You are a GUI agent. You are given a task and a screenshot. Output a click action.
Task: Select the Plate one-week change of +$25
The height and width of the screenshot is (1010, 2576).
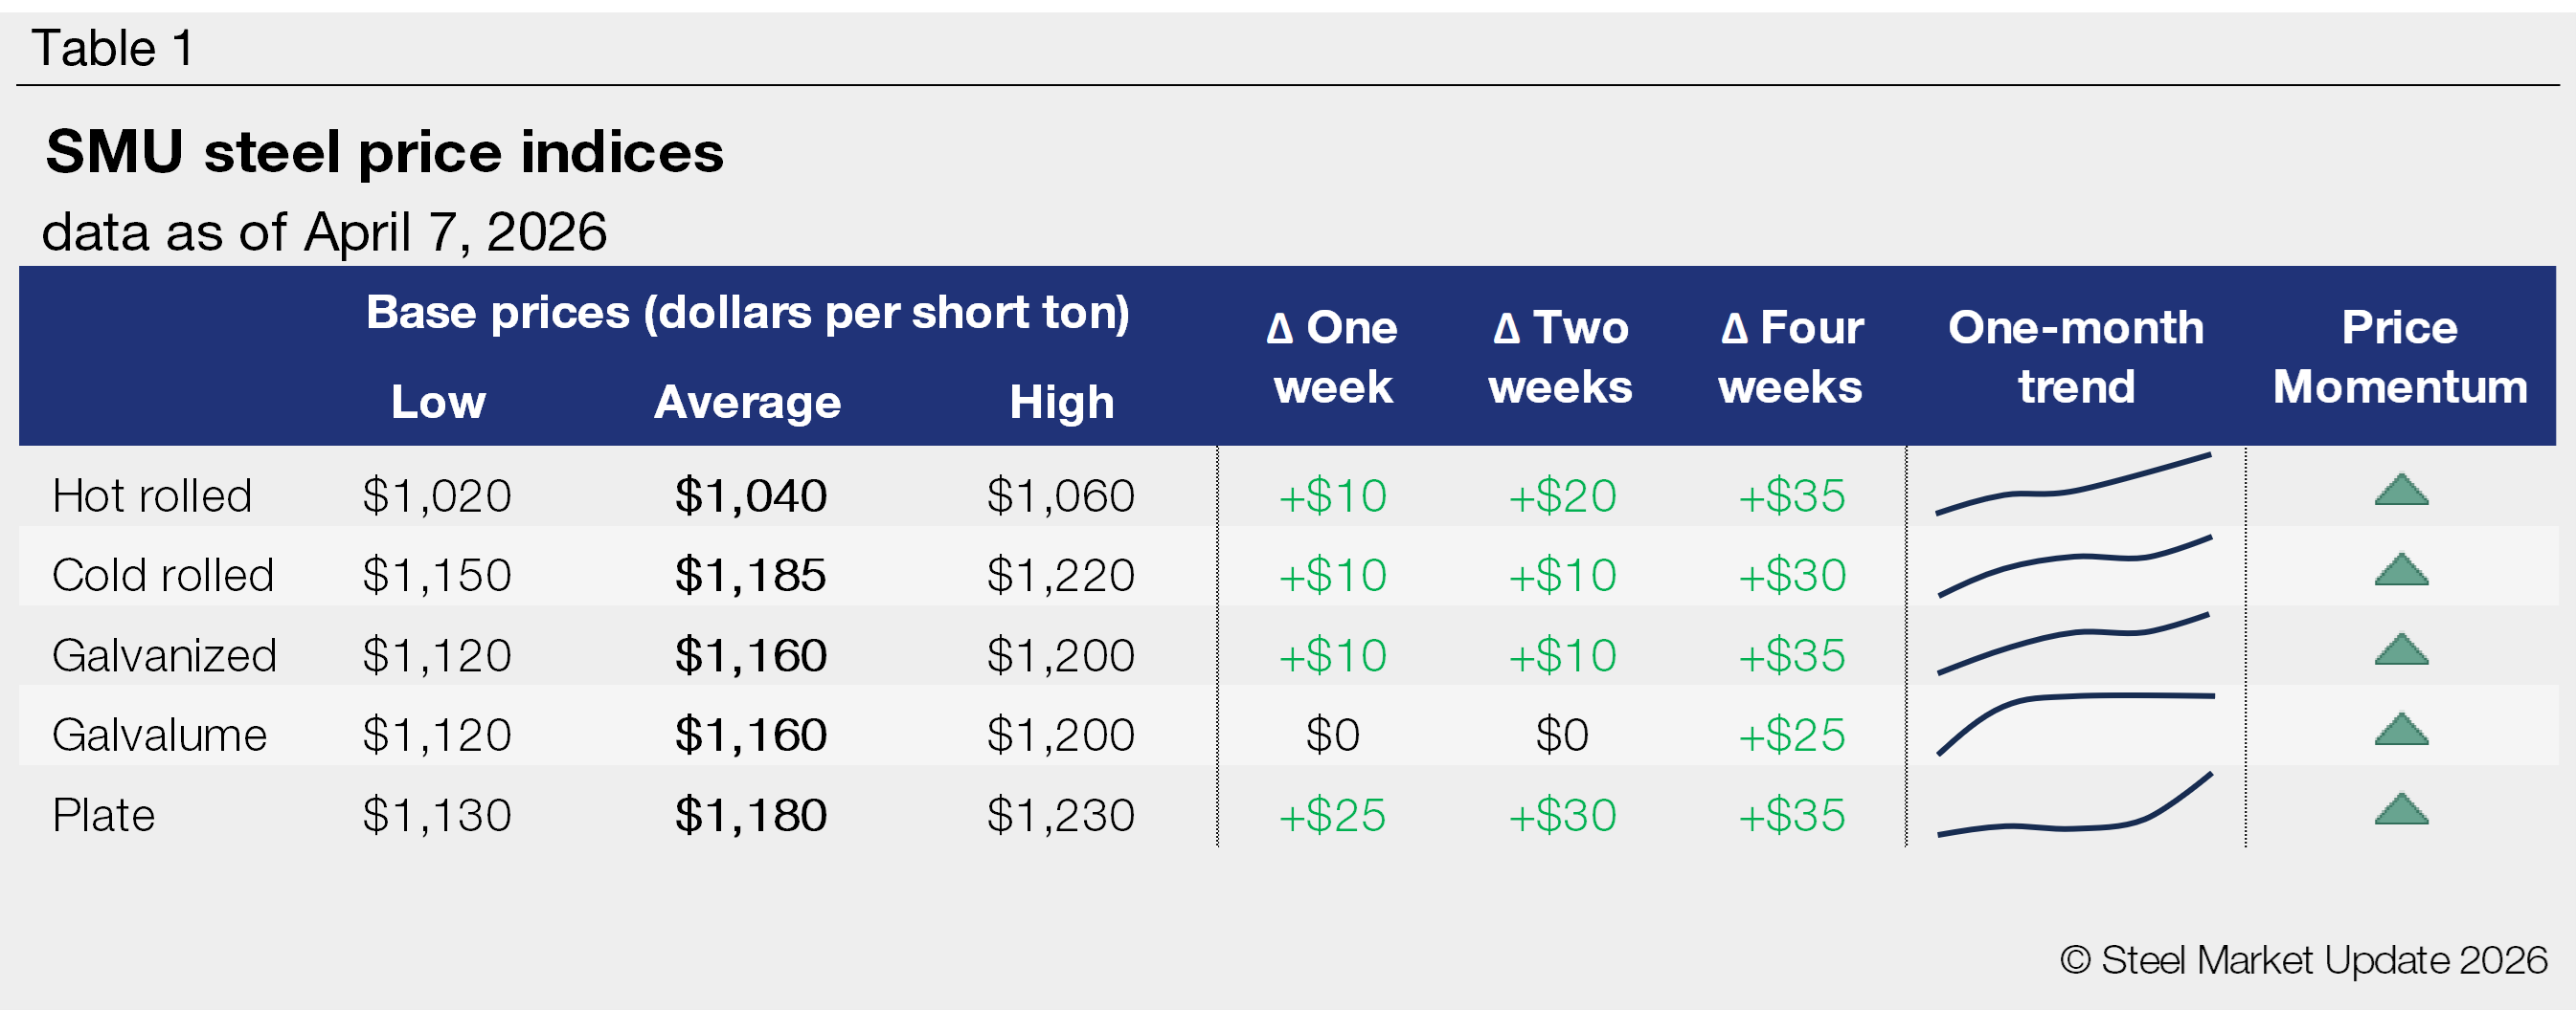1332,816
